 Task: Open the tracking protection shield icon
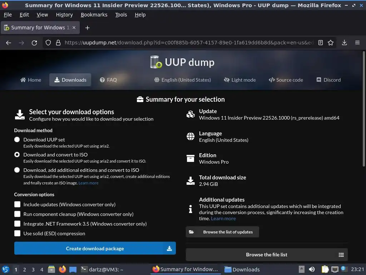point(48,43)
